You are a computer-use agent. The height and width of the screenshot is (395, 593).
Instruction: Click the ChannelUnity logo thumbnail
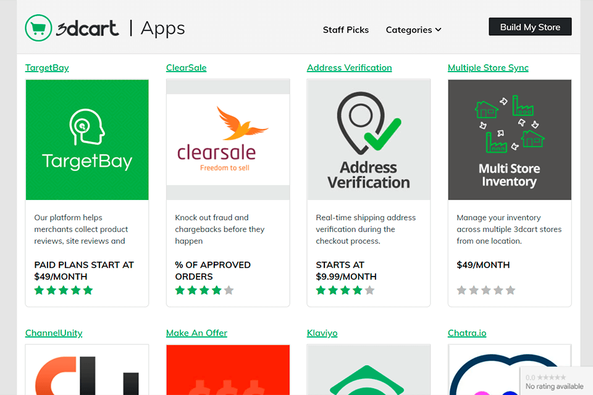click(x=86, y=370)
